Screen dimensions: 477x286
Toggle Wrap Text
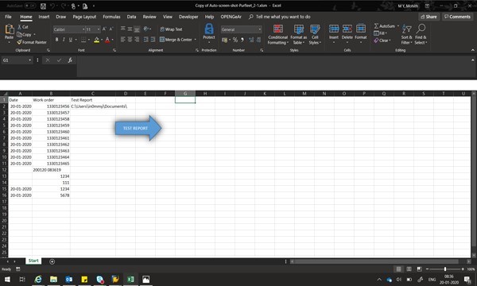click(171, 29)
